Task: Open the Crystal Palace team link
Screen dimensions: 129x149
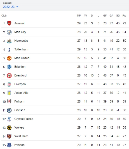Action: point(24,119)
